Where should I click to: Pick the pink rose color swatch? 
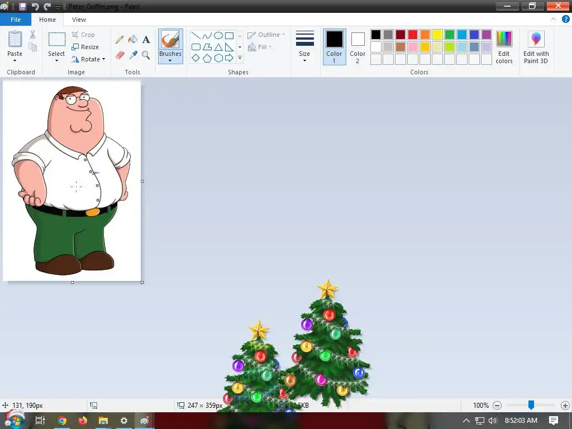[x=413, y=47]
